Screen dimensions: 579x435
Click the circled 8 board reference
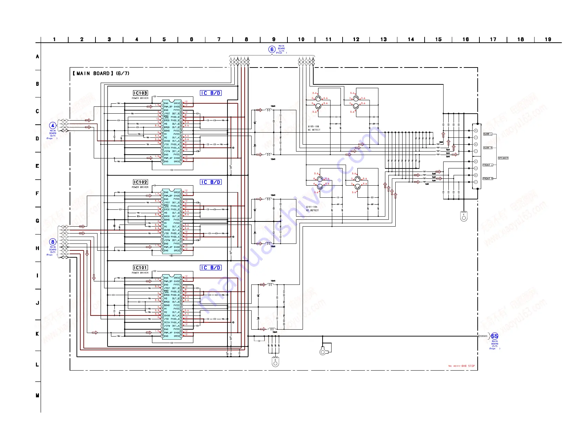click(x=53, y=242)
